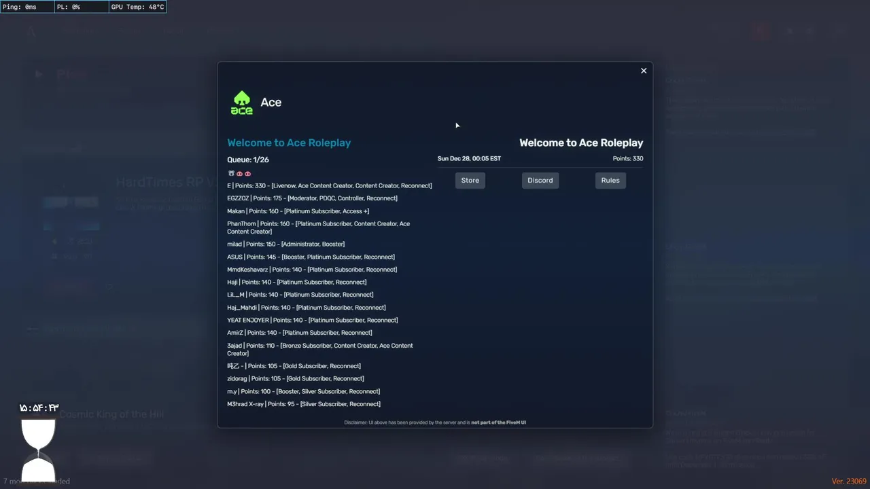Click the 'Queue: 1/26' status text
The image size is (870, 489).
tap(248, 160)
